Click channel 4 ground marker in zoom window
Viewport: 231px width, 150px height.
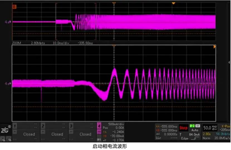coord(8,83)
